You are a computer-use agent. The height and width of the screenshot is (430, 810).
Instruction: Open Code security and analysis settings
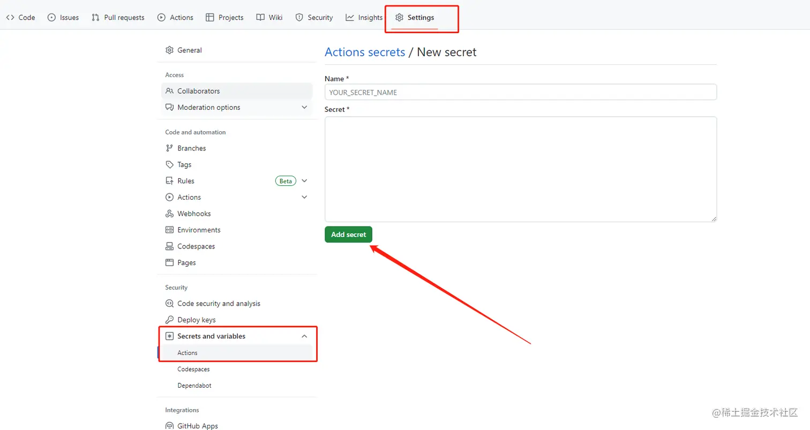(x=237, y=304)
